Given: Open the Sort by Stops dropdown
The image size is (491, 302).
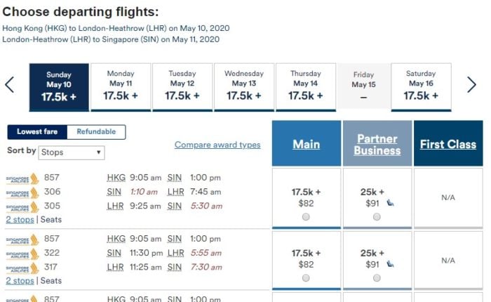Looking at the screenshot, I should tap(72, 152).
